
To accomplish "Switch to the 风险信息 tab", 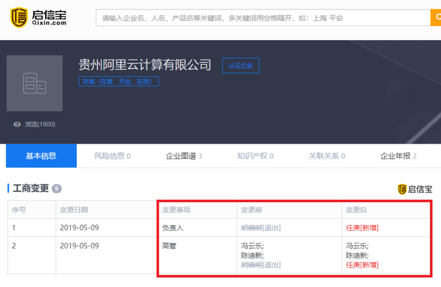I will [x=112, y=156].
